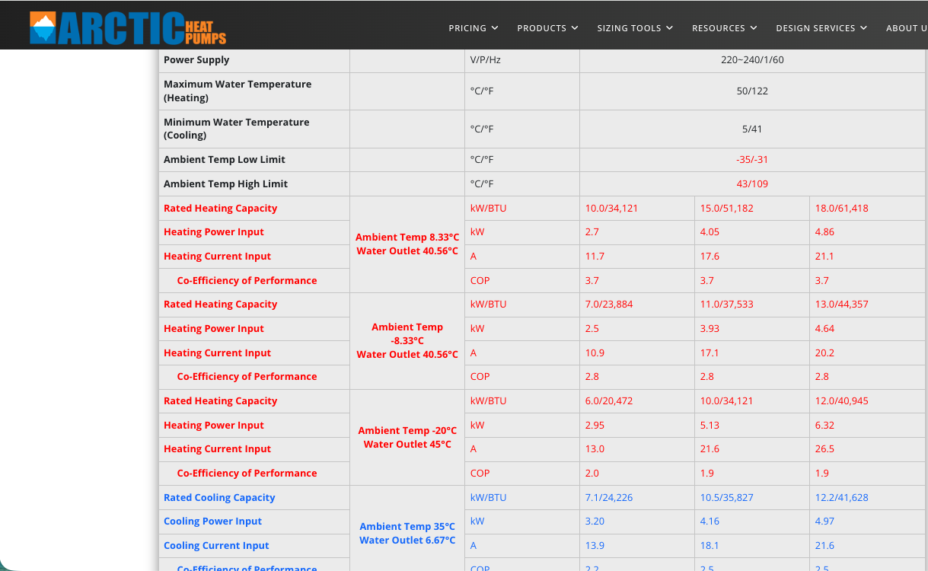Click Ambient Temp 35°C Water Outlet 6.67°C
Image resolution: width=928 pixels, height=571 pixels.
coord(407,533)
